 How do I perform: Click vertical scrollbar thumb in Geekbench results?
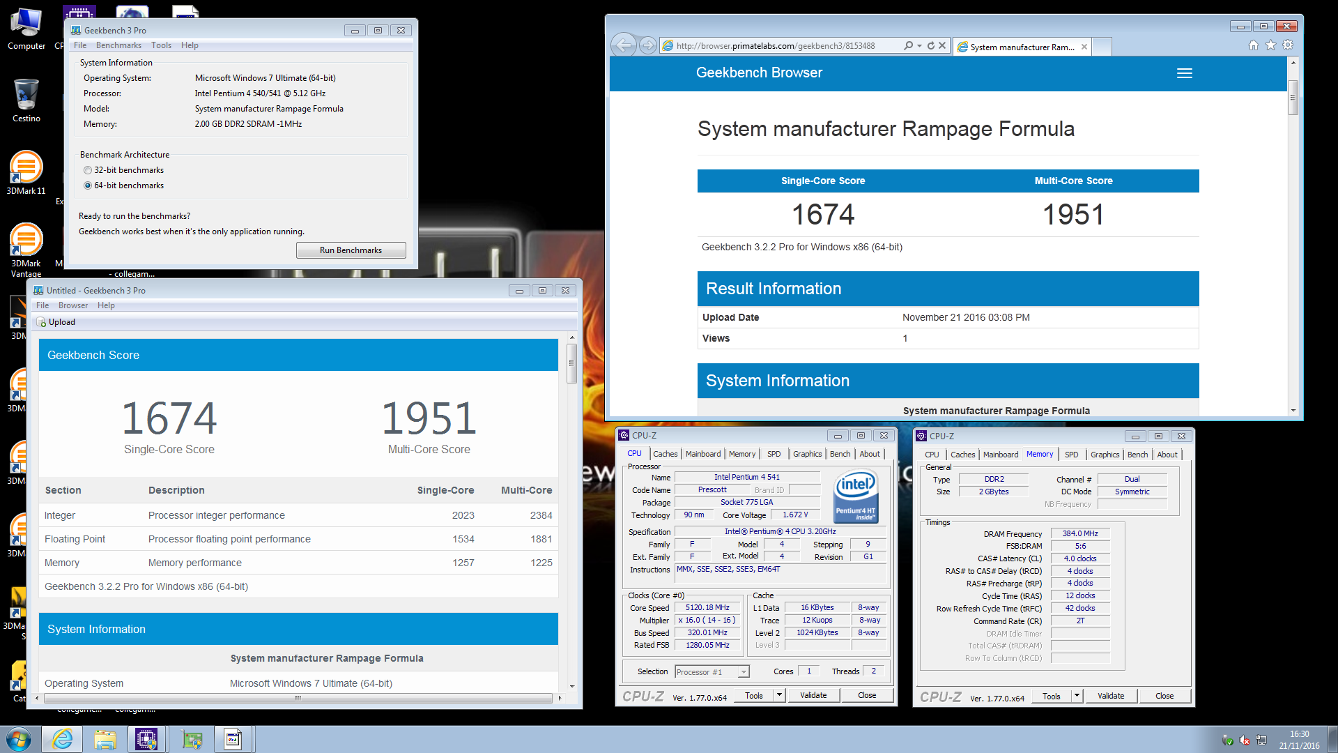coord(571,364)
